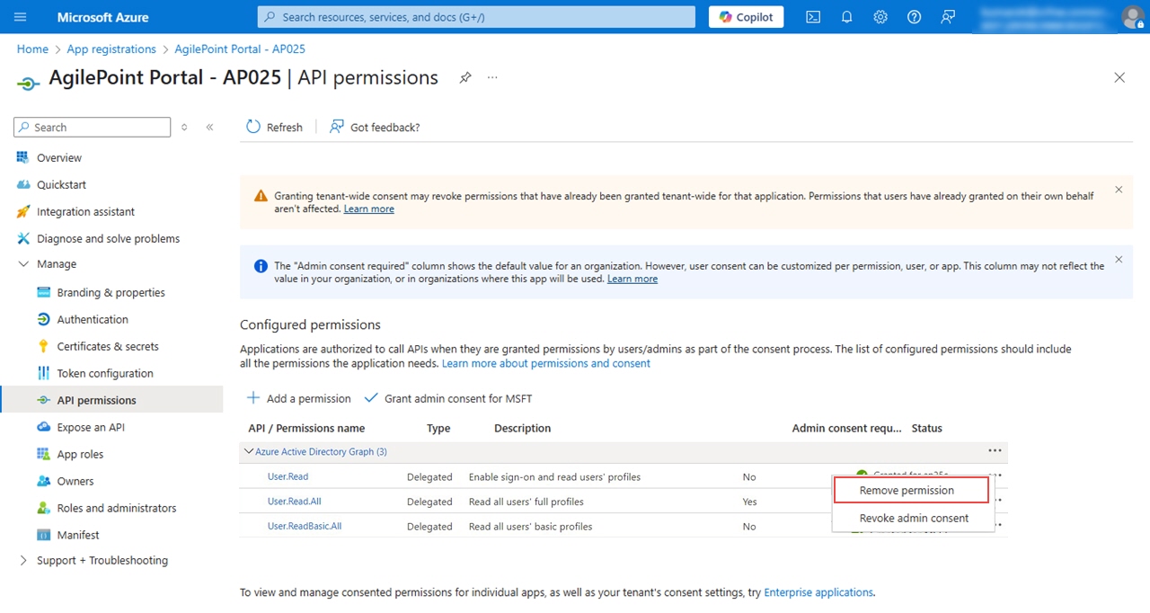Expand Support + Troubleshooting section
Screen dimensions: 1150x613
23,560
